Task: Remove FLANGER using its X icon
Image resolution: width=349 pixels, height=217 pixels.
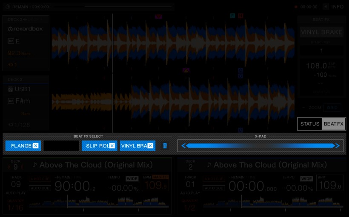Action: coord(36,146)
